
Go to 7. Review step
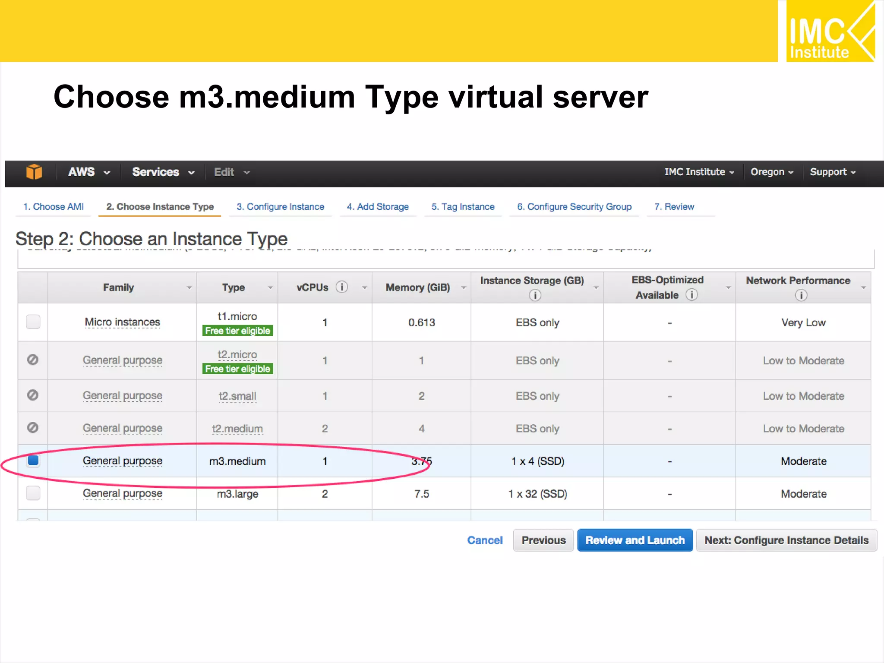(674, 207)
